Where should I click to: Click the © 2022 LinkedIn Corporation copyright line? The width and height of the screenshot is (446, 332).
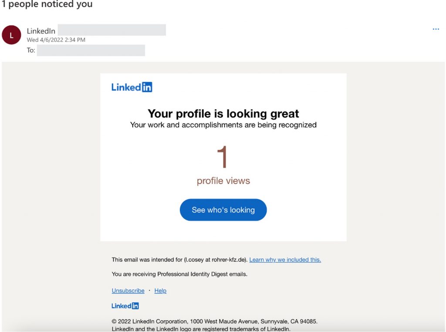coord(214,322)
